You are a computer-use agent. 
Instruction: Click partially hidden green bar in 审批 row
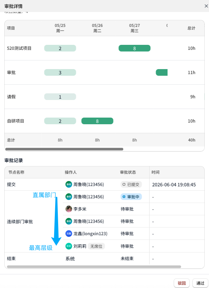161,72
